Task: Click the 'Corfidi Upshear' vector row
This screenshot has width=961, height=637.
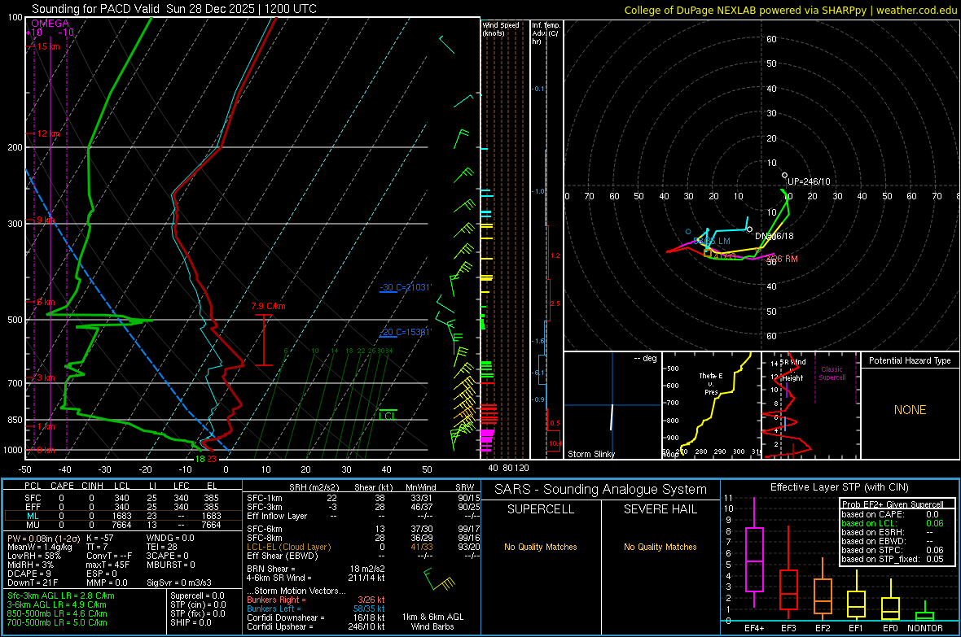Action: 316,626
